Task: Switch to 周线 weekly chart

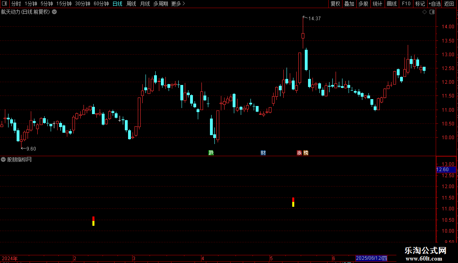Action: coord(131,4)
